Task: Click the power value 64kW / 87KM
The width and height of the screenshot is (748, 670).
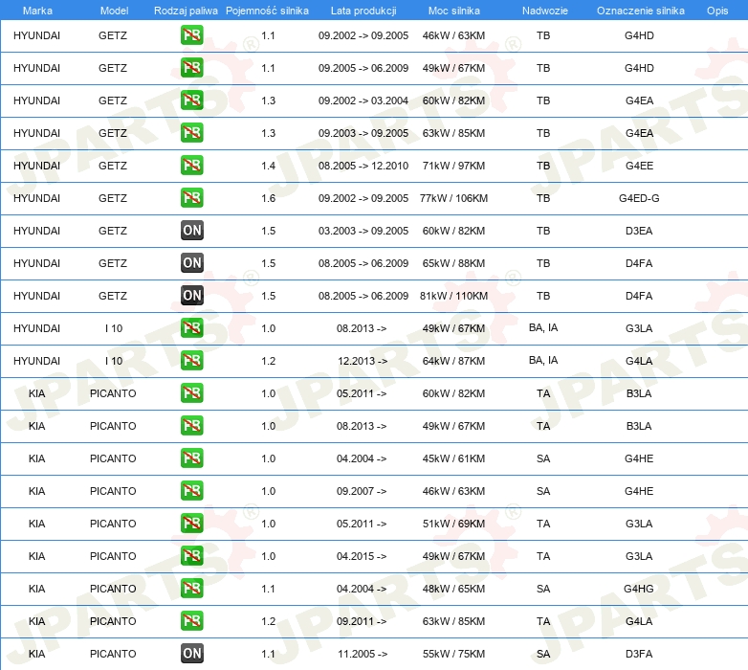Action: pyautogui.click(x=453, y=361)
